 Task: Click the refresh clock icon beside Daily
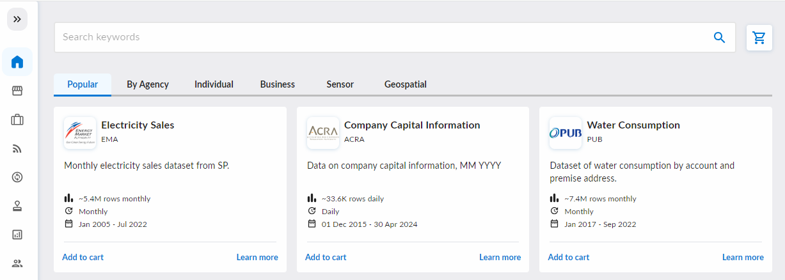coord(312,211)
